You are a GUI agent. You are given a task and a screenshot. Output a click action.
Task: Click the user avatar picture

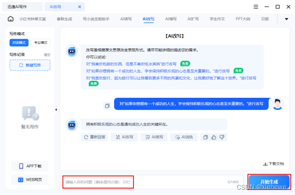pos(277,104)
